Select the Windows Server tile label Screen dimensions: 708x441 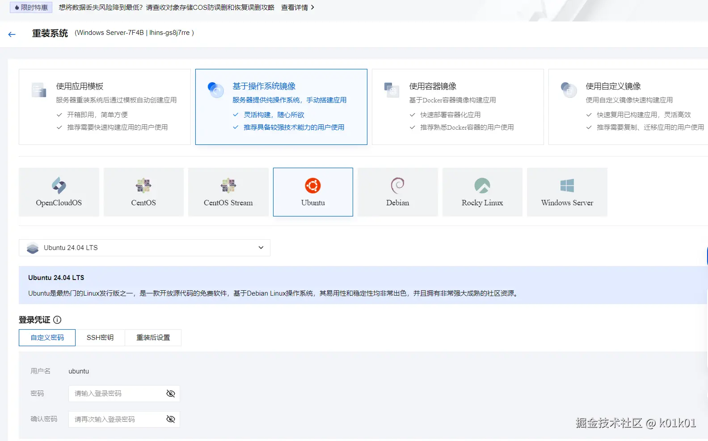click(567, 203)
